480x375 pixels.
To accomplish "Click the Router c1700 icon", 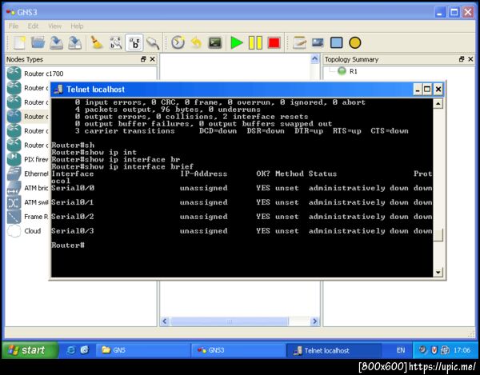I will pos(14,74).
